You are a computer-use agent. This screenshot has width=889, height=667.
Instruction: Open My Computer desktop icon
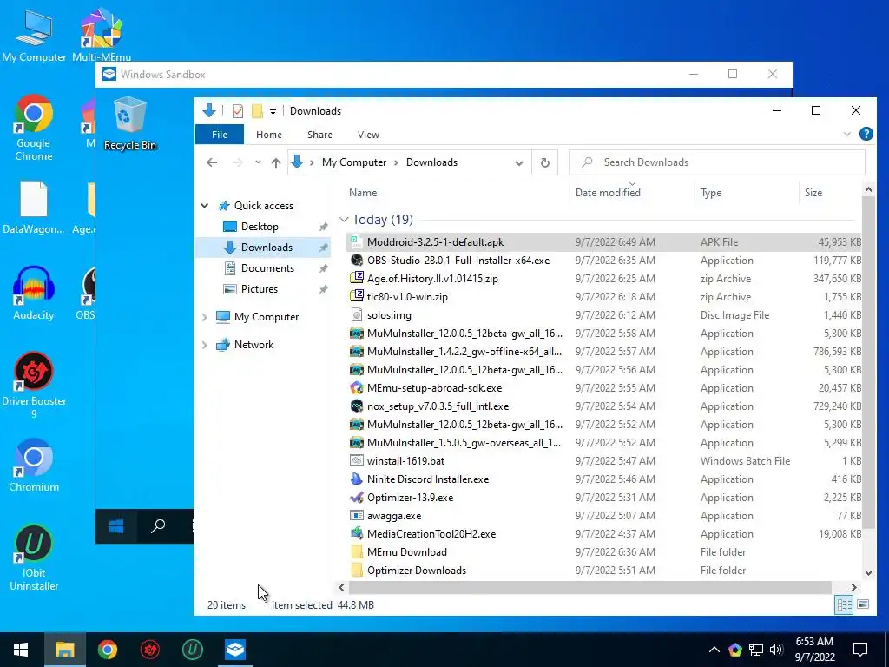click(34, 35)
